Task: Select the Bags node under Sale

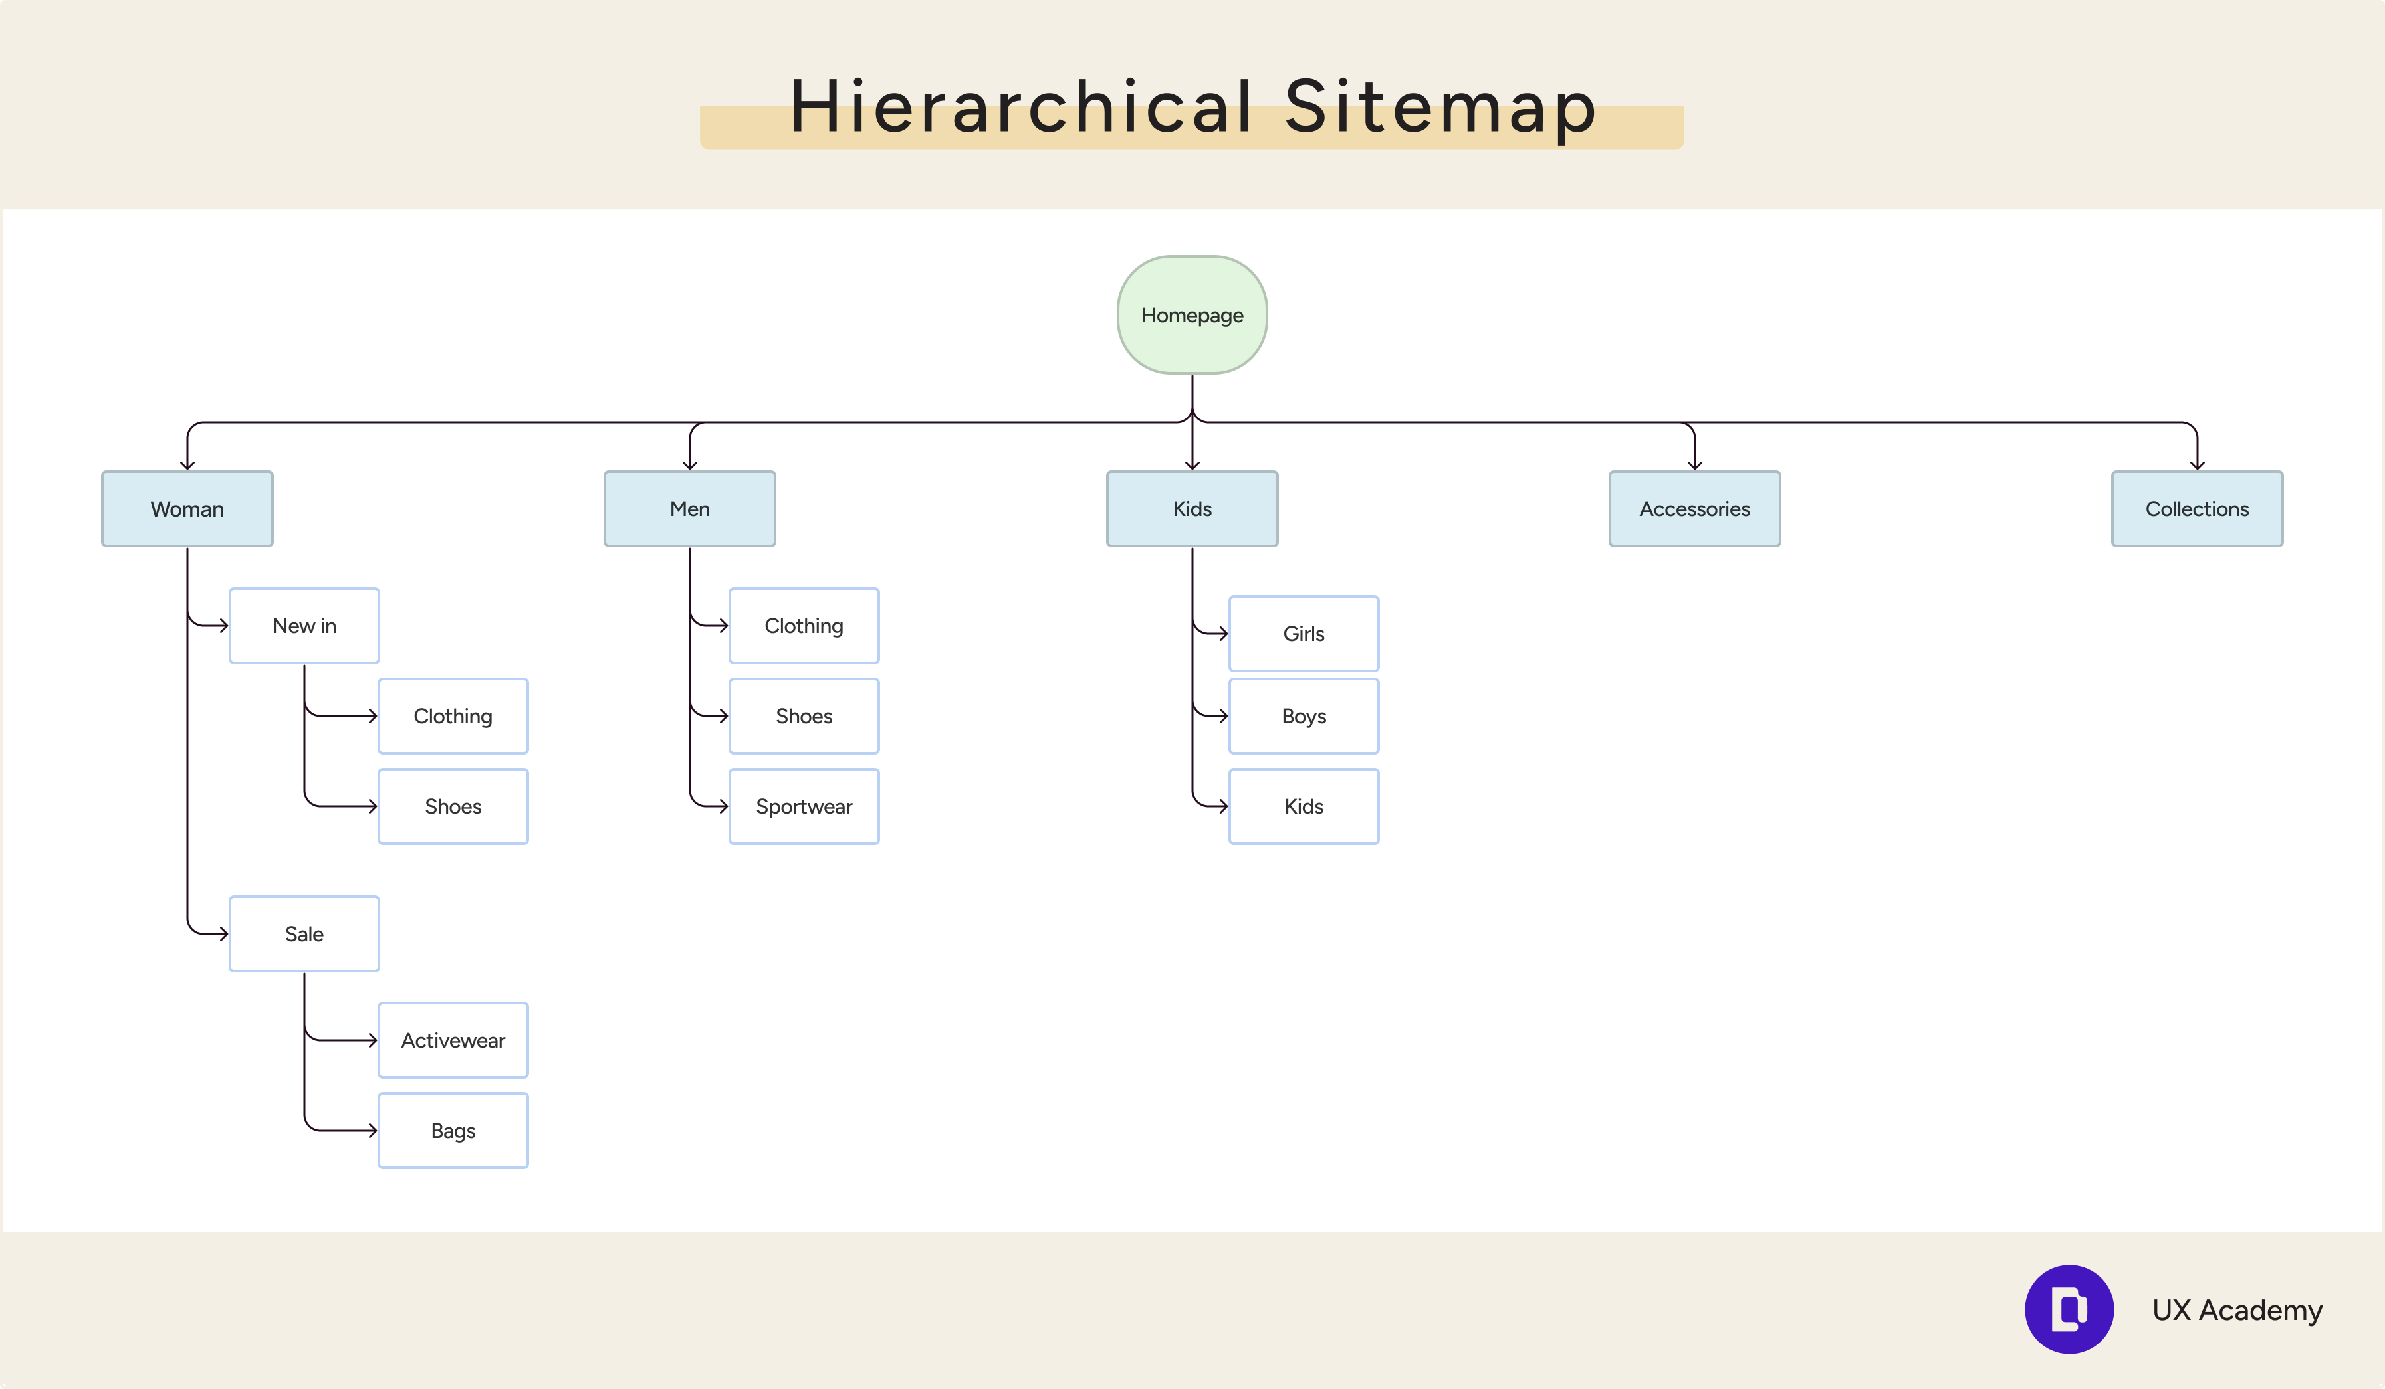Action: [453, 1130]
